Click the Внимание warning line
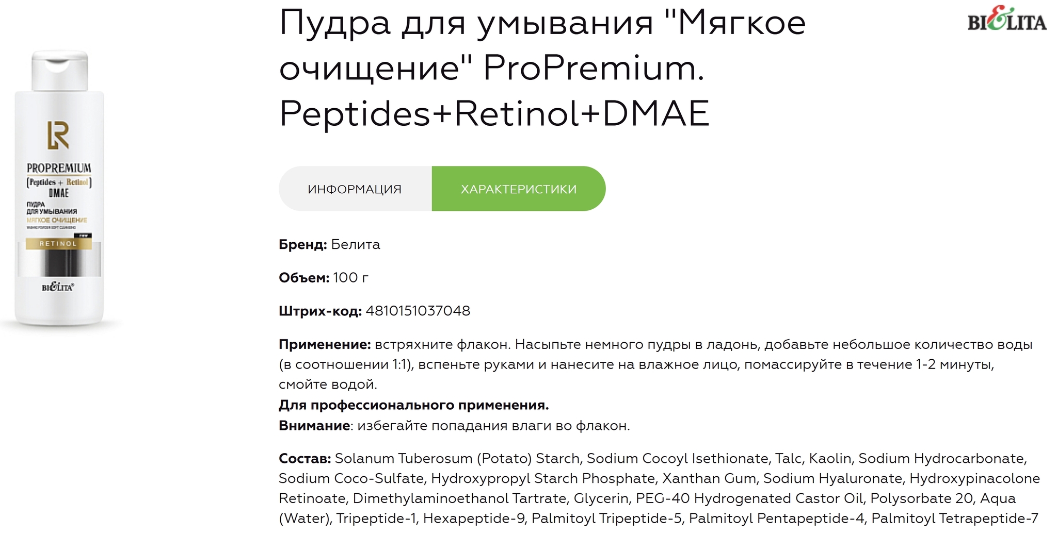 tap(454, 426)
